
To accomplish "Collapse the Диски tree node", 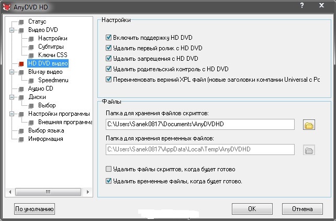I will (x=12, y=97).
